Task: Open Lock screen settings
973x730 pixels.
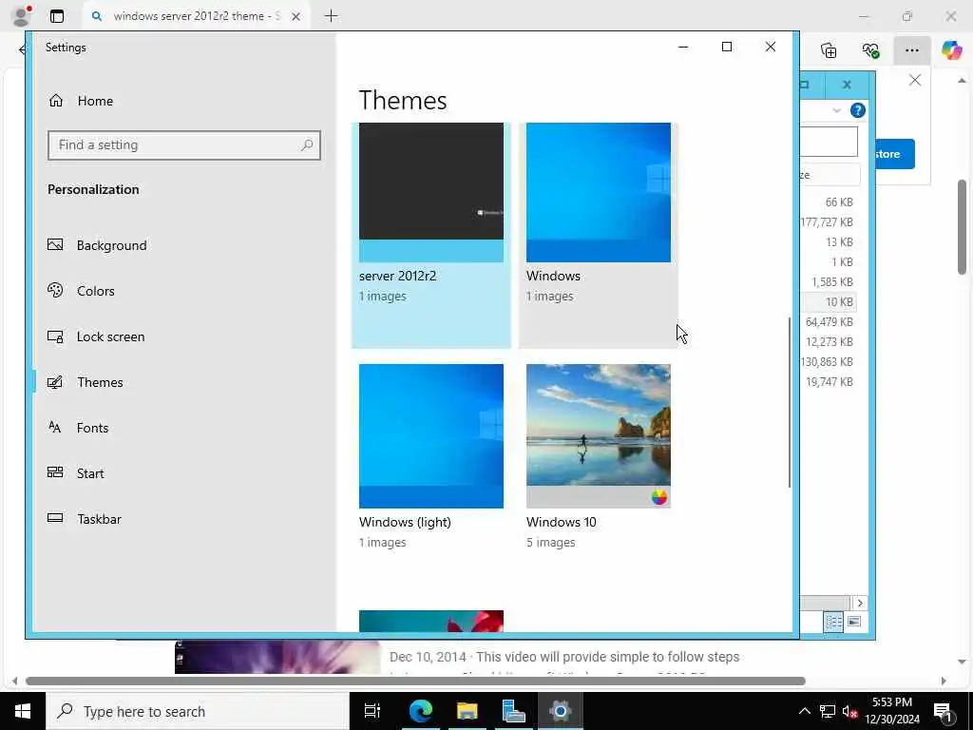Action: [x=96, y=336]
